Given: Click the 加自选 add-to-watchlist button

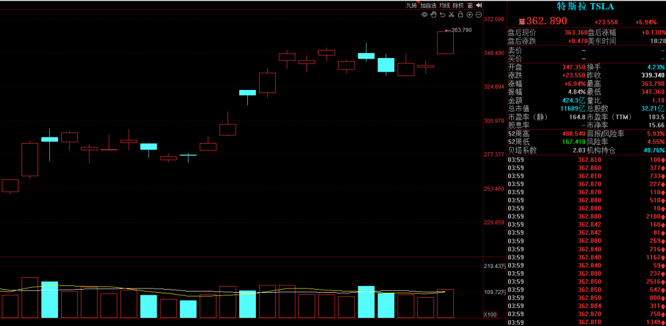Looking at the screenshot, I should coord(429,6).
